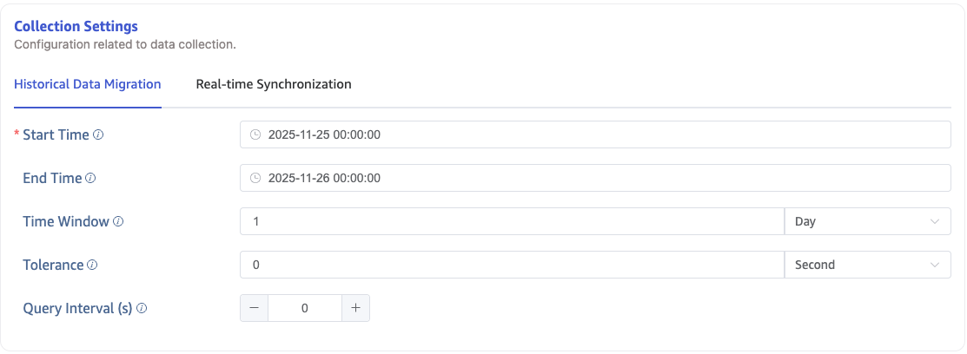This screenshot has height=354, width=967.
Task: Click the Time Window info icon
Action: tap(118, 222)
